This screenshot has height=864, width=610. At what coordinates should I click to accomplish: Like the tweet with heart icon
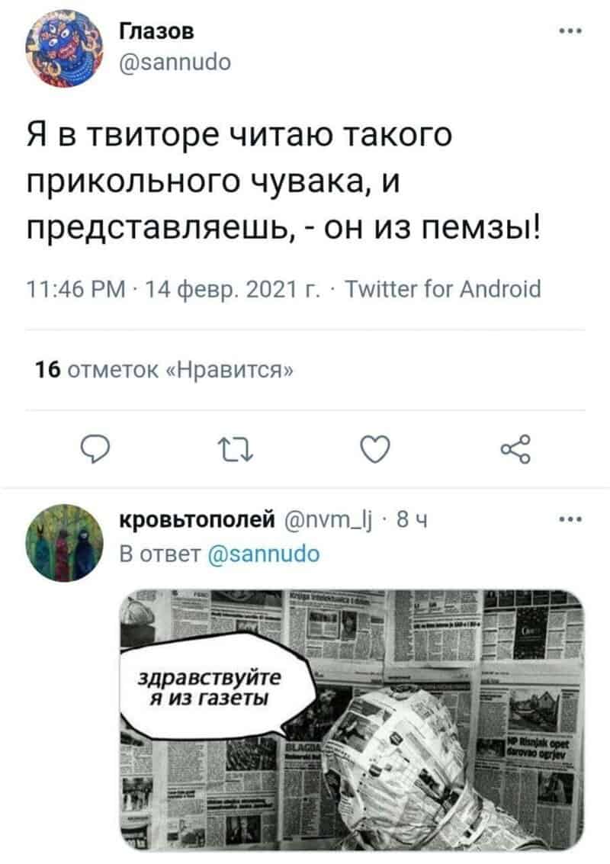375,448
